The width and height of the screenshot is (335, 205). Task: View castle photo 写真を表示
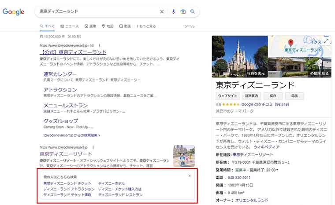point(240,57)
